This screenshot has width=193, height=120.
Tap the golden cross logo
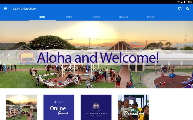pos(96,107)
